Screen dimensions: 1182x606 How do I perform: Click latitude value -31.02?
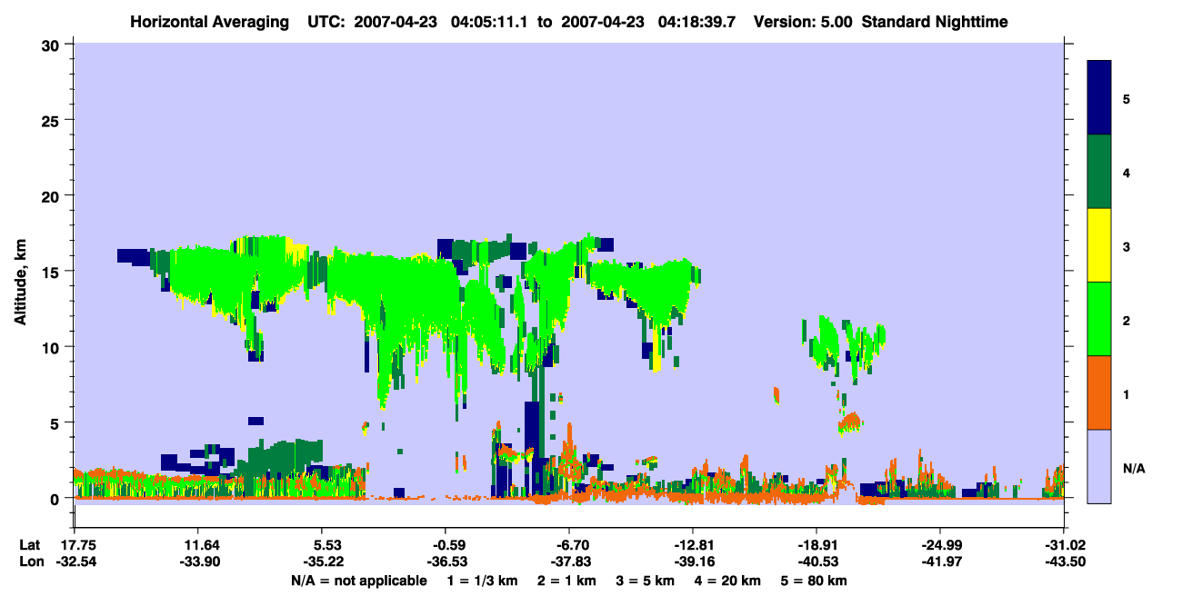1064,545
